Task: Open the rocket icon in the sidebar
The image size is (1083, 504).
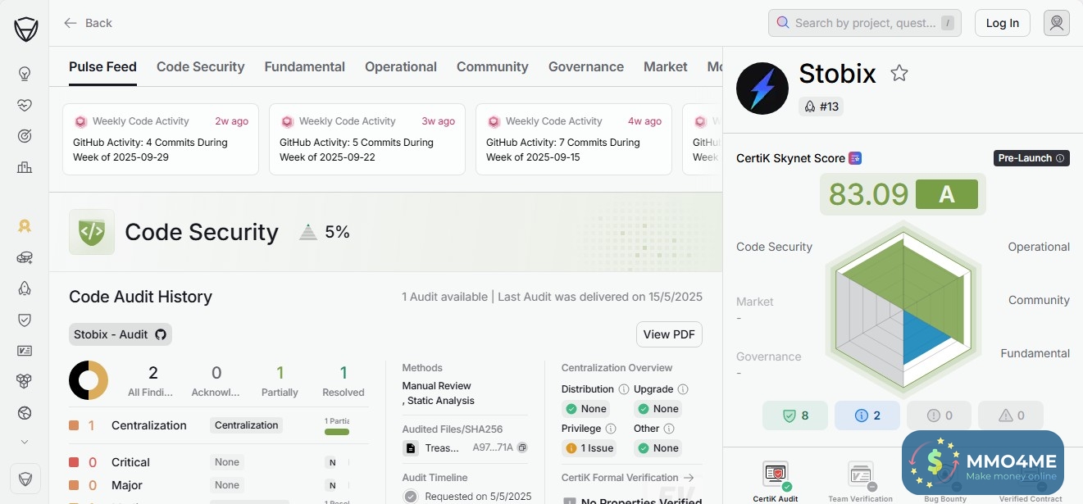Action: point(25,288)
